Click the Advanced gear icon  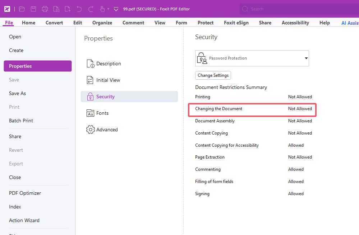click(x=91, y=130)
